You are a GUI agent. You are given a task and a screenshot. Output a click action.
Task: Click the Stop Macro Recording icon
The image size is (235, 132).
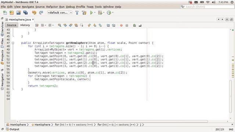click(x=127, y=25)
